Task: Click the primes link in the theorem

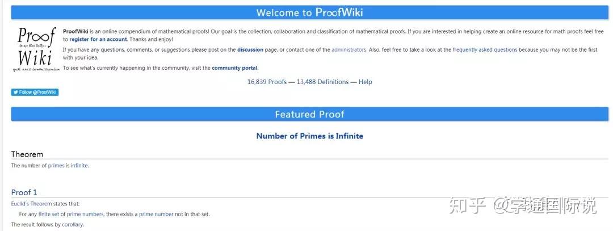Action: pos(56,166)
